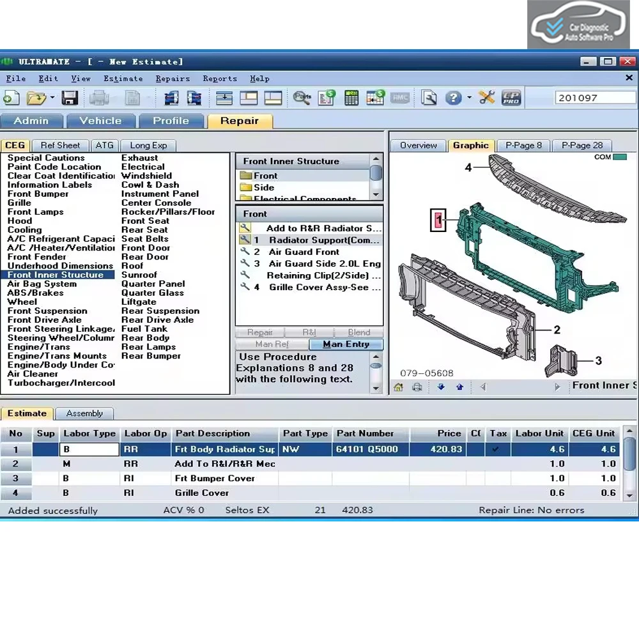
Task: Switch to the Overview tab
Action: pos(418,146)
